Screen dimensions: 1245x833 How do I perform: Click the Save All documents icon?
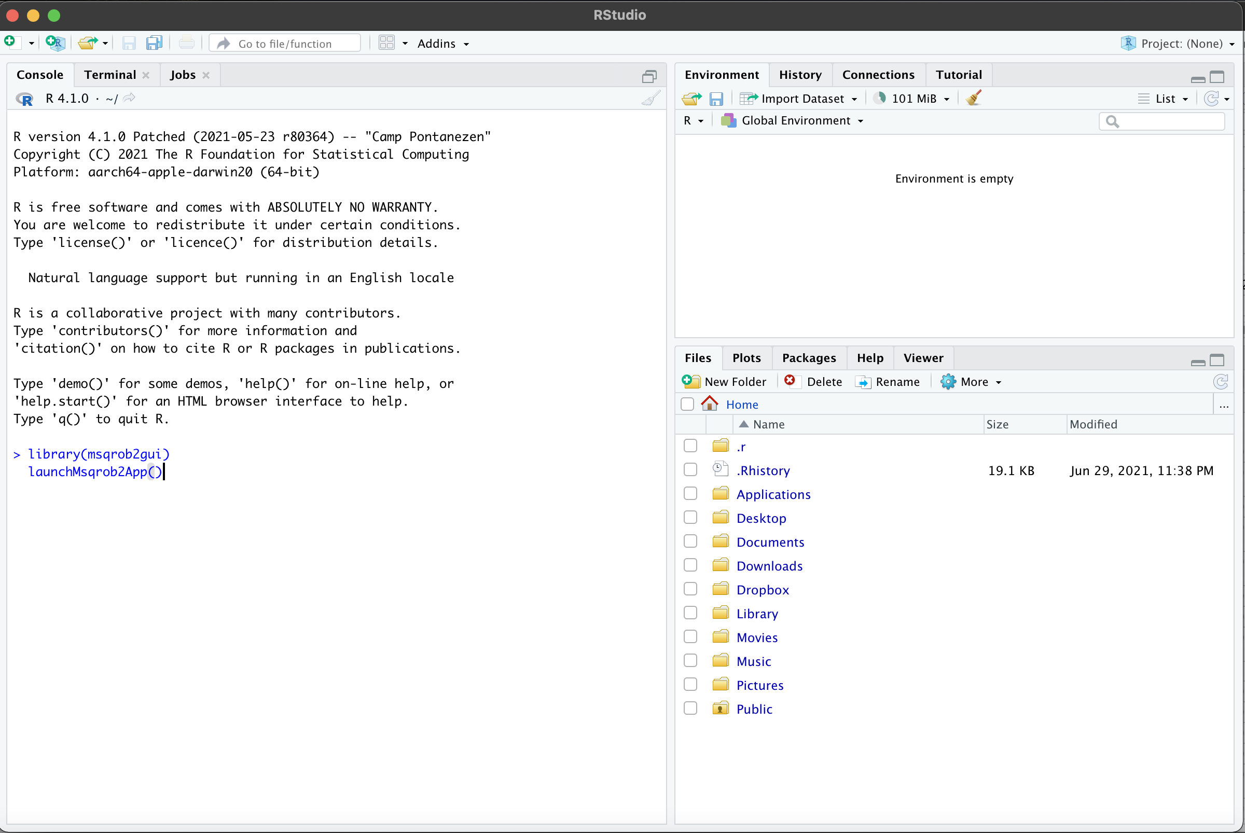(154, 43)
